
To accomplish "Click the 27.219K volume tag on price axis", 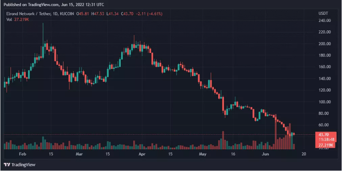I will click(326, 145).
